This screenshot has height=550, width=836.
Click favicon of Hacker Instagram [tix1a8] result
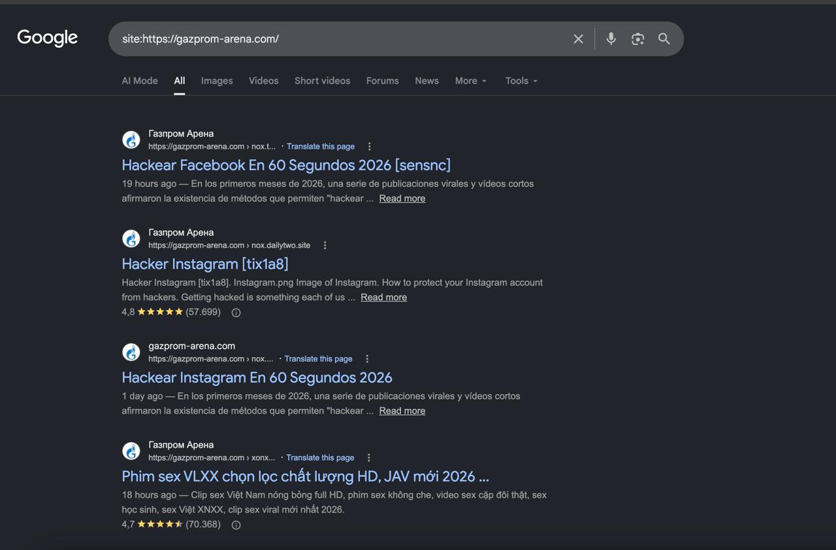131,239
